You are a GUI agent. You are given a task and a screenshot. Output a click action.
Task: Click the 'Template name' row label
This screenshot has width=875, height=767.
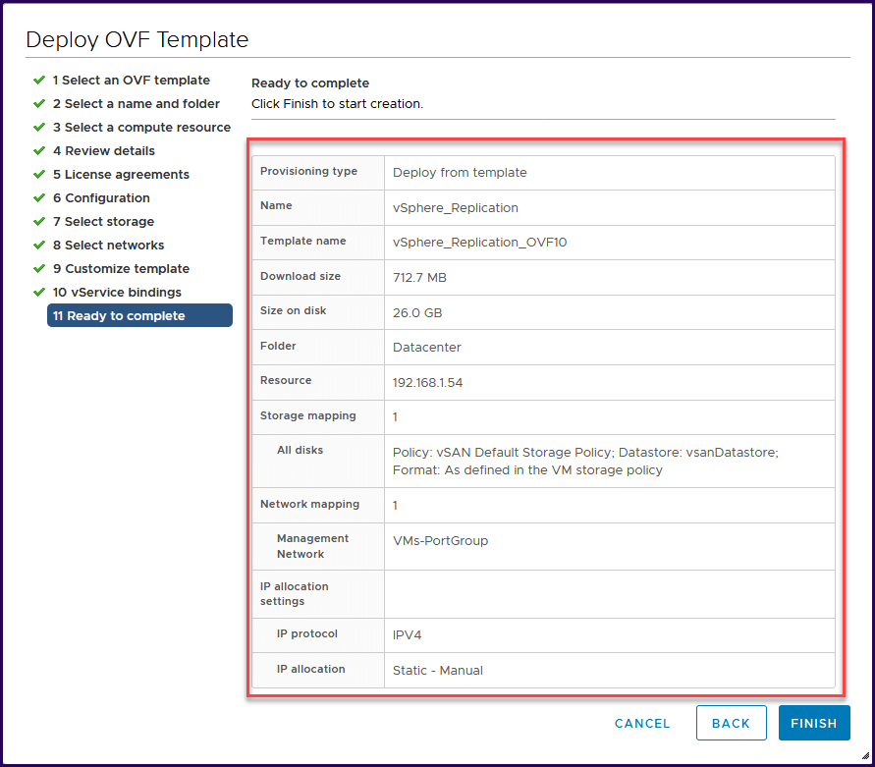click(303, 241)
